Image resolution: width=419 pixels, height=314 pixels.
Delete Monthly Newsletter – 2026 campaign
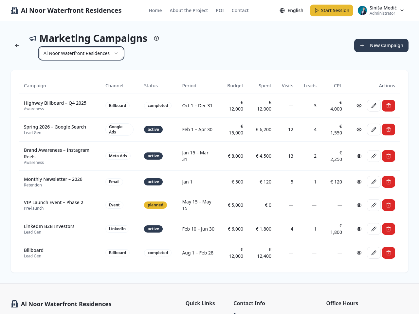coord(389,182)
